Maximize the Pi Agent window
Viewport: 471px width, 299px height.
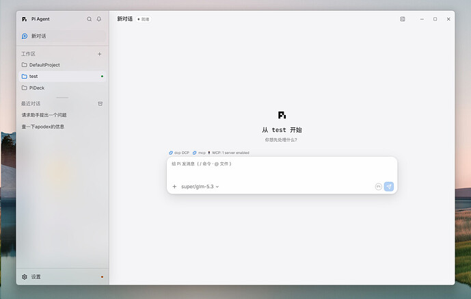point(435,19)
